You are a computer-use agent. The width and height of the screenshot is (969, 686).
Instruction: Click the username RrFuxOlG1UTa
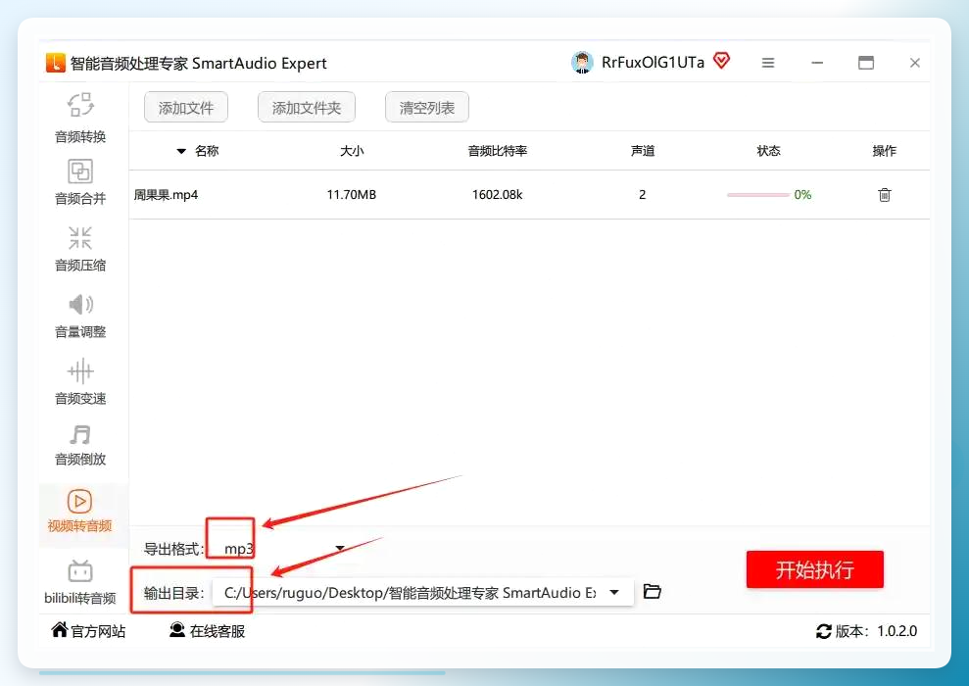click(x=653, y=63)
